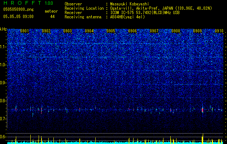Click the 1.0 frequency axis label

tap(3, 65)
